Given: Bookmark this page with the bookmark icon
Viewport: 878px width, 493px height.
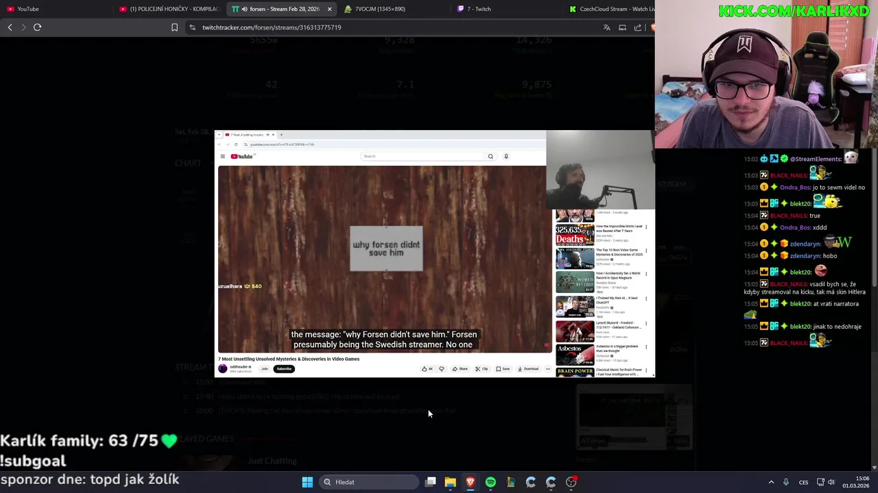Looking at the screenshot, I should [174, 27].
